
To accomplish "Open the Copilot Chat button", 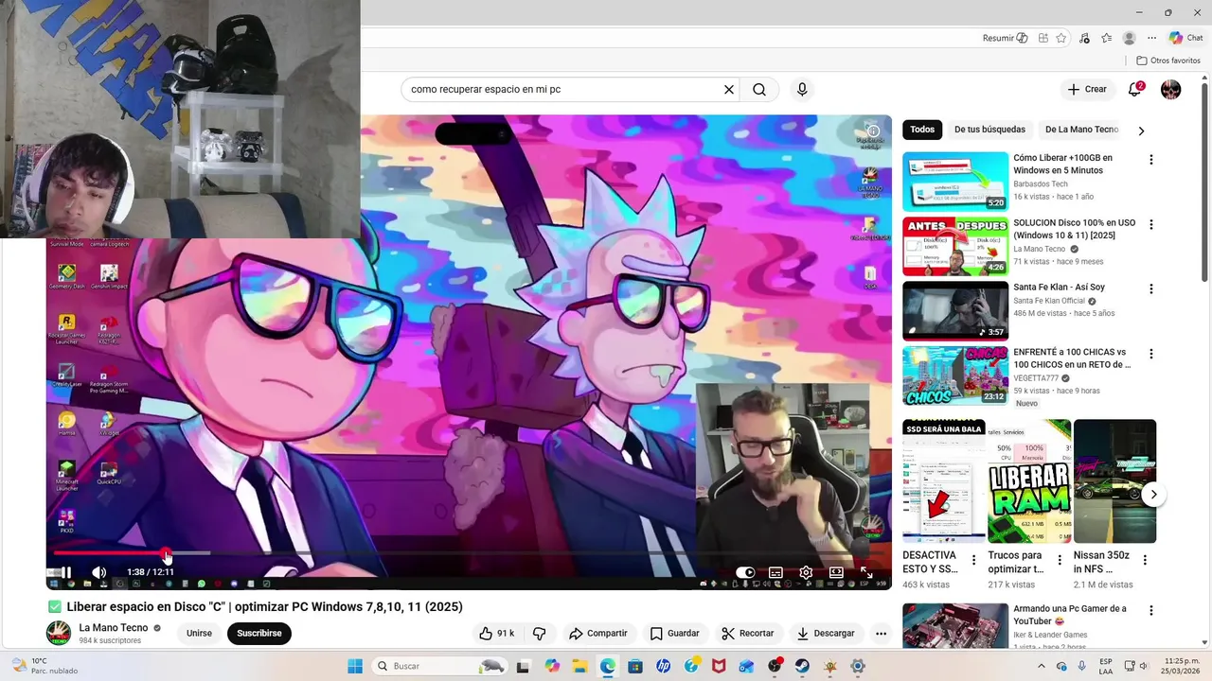I will tap(1185, 38).
